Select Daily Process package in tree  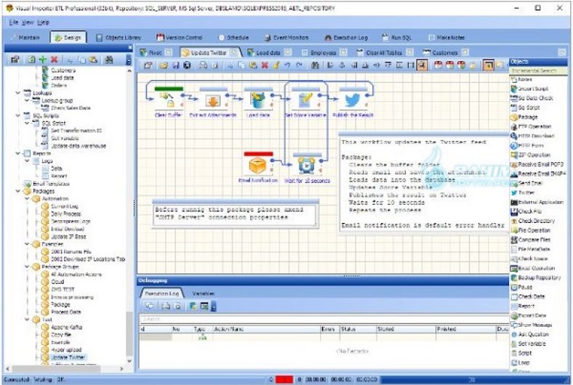pos(65,214)
